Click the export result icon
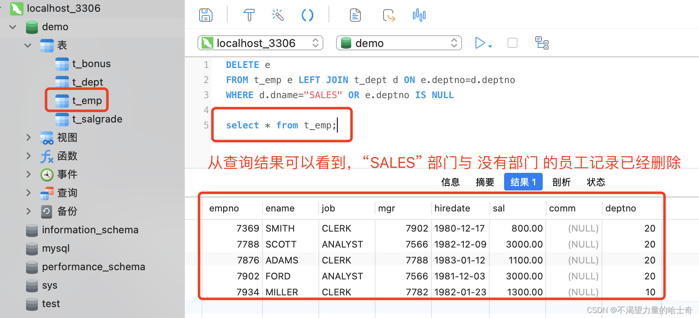This screenshot has height=318, width=699. [389, 16]
